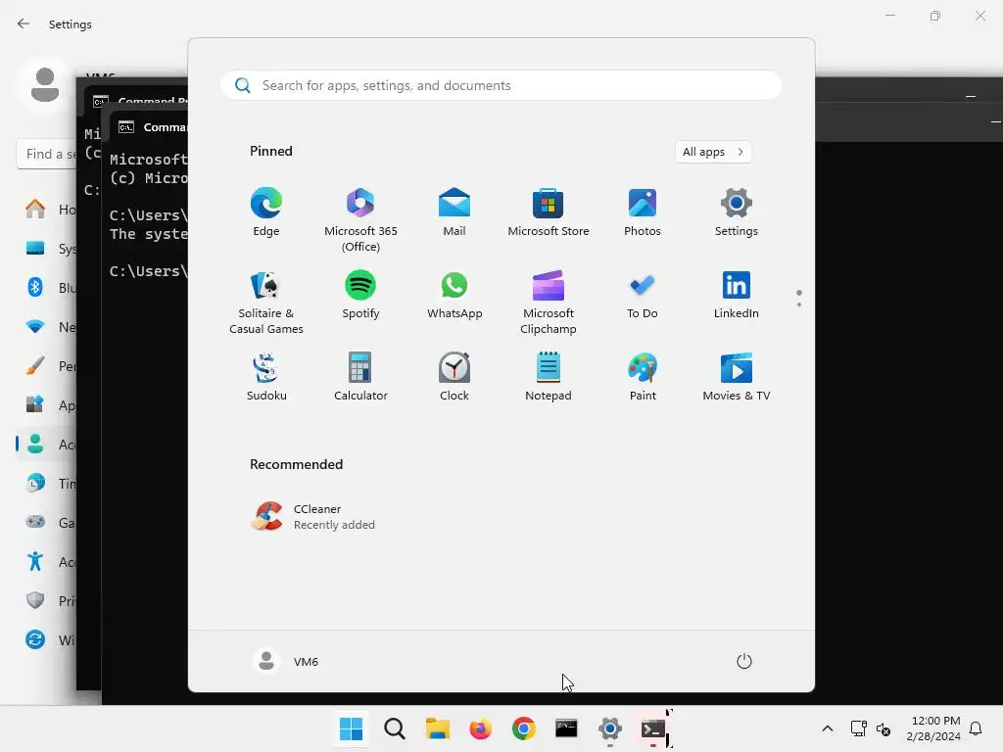Open Microsoft Clipchamp

549,302
